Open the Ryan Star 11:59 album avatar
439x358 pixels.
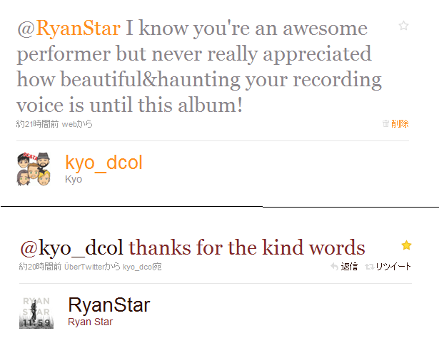36,312
